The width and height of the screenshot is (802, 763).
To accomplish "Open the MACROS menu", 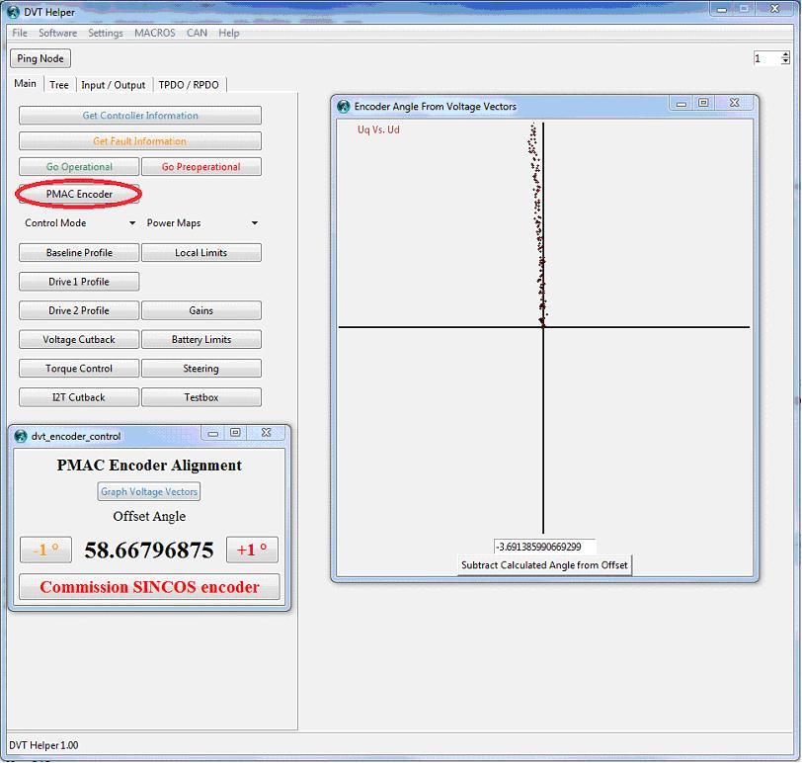I will [x=154, y=33].
